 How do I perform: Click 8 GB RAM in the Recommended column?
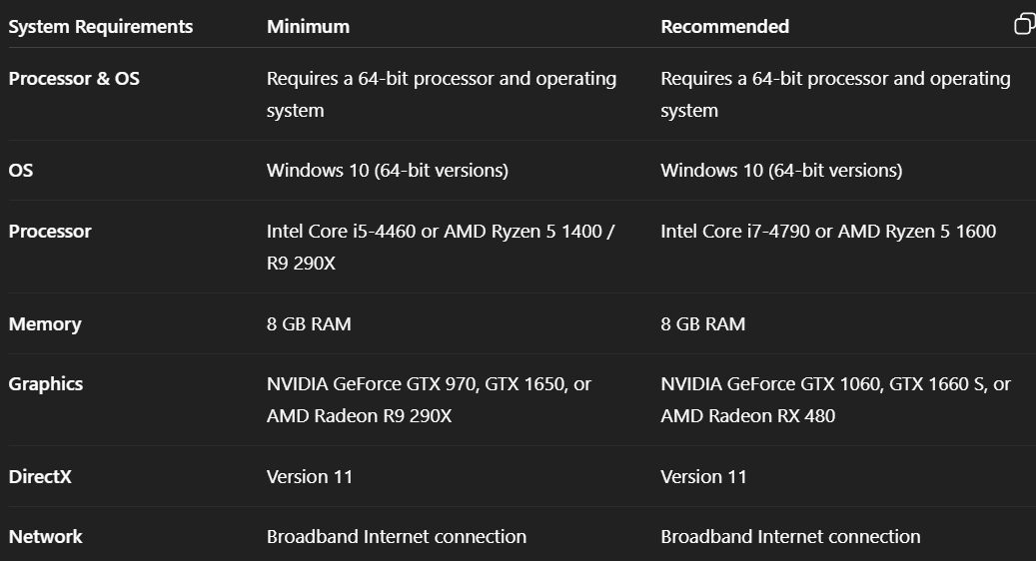click(702, 324)
